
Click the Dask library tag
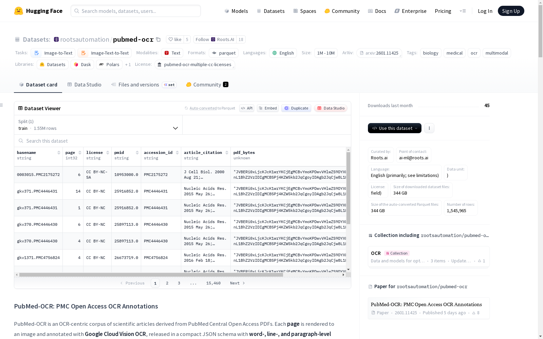coord(82,64)
